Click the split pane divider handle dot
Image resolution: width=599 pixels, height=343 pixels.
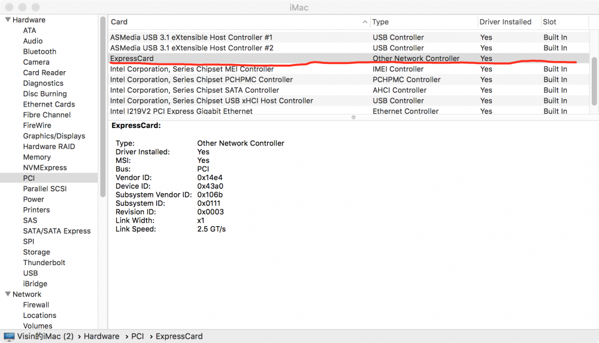[353, 118]
